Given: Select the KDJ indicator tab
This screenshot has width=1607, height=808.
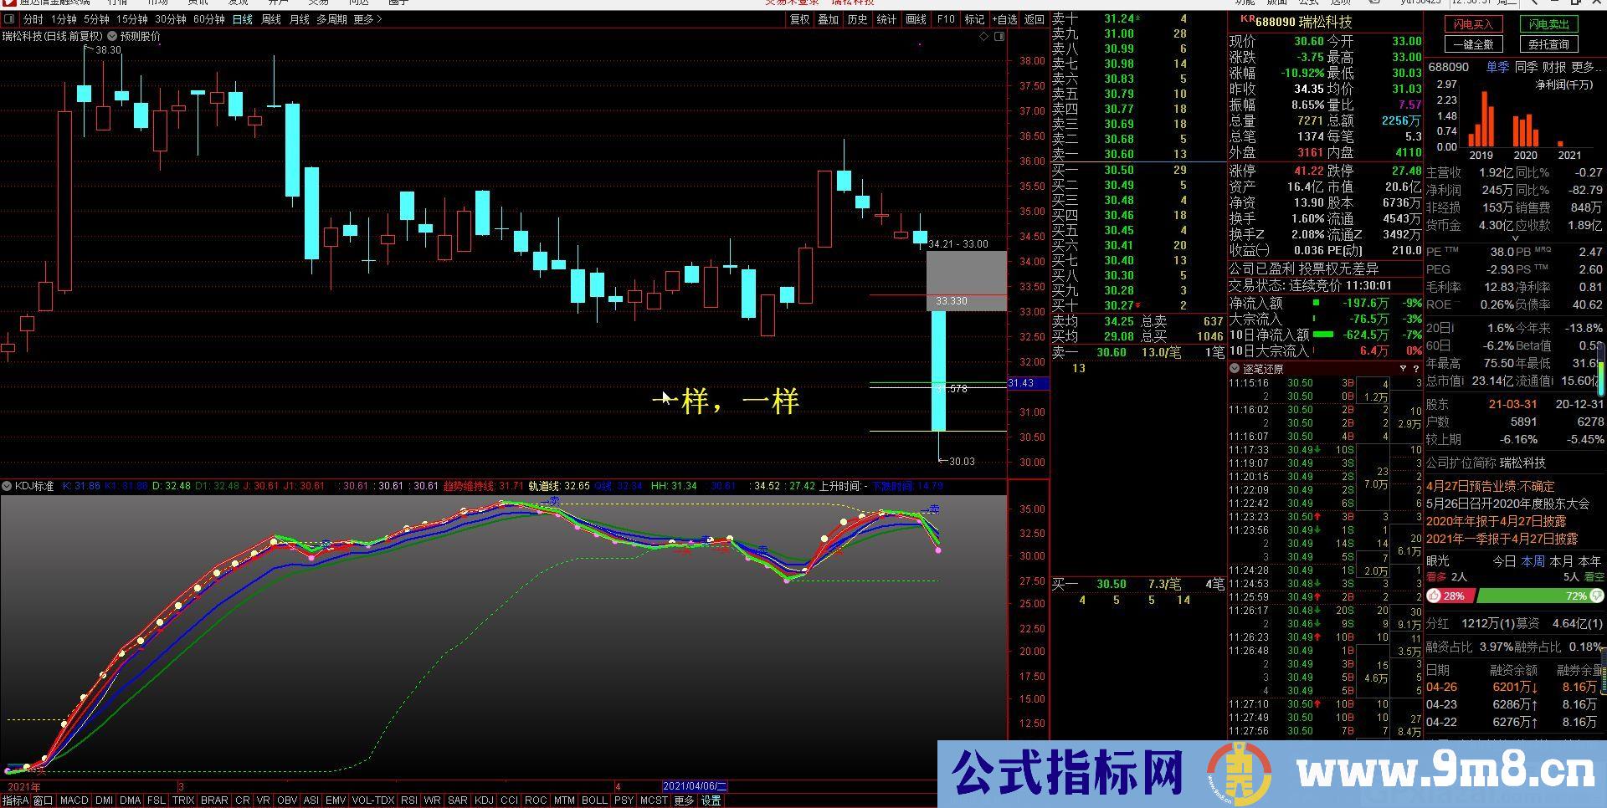Looking at the screenshot, I should point(484,800).
